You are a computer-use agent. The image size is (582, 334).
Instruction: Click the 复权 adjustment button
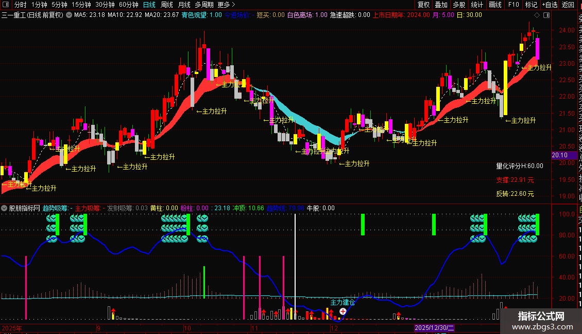tap(423, 5)
